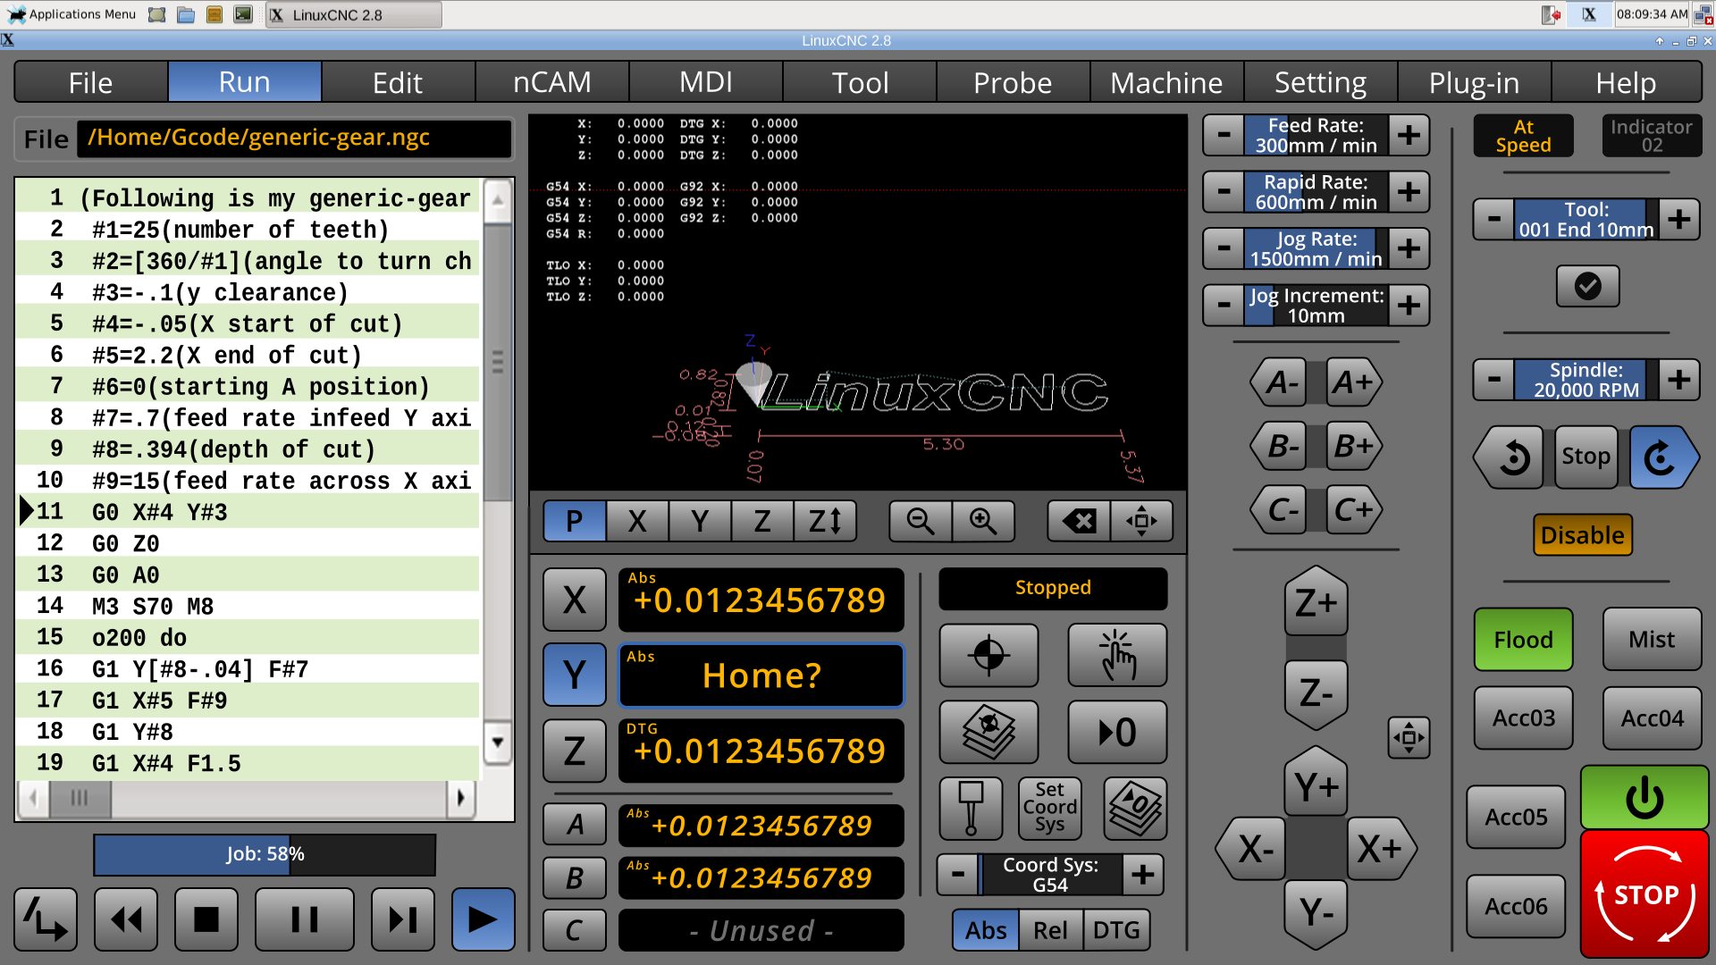
Task: Clear the backplot with the backspace icon
Action: [x=1079, y=521]
